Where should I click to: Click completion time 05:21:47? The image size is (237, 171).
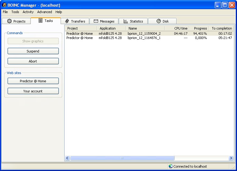click(x=225, y=38)
